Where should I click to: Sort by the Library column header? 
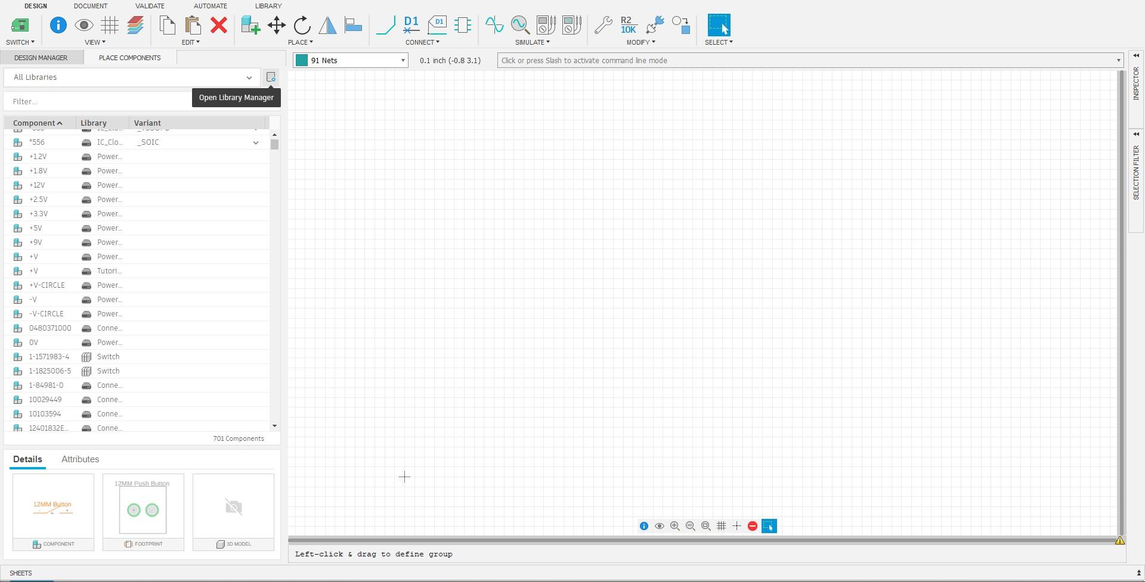103,123
